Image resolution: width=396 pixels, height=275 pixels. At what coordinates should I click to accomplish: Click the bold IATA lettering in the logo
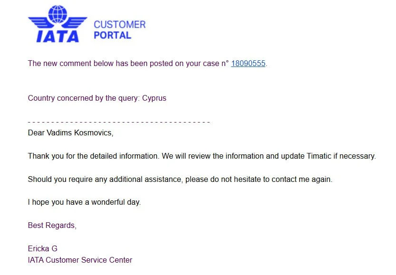[58, 35]
